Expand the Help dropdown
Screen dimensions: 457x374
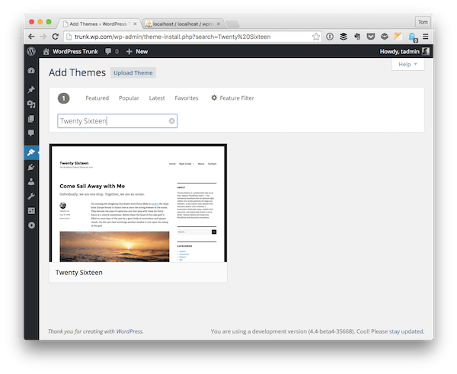coord(408,64)
